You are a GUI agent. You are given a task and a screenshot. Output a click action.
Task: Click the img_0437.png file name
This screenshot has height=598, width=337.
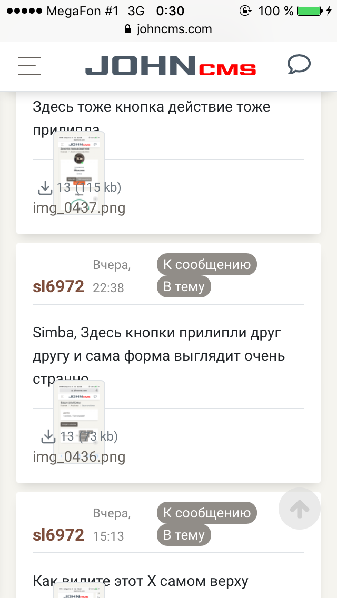coord(79,208)
